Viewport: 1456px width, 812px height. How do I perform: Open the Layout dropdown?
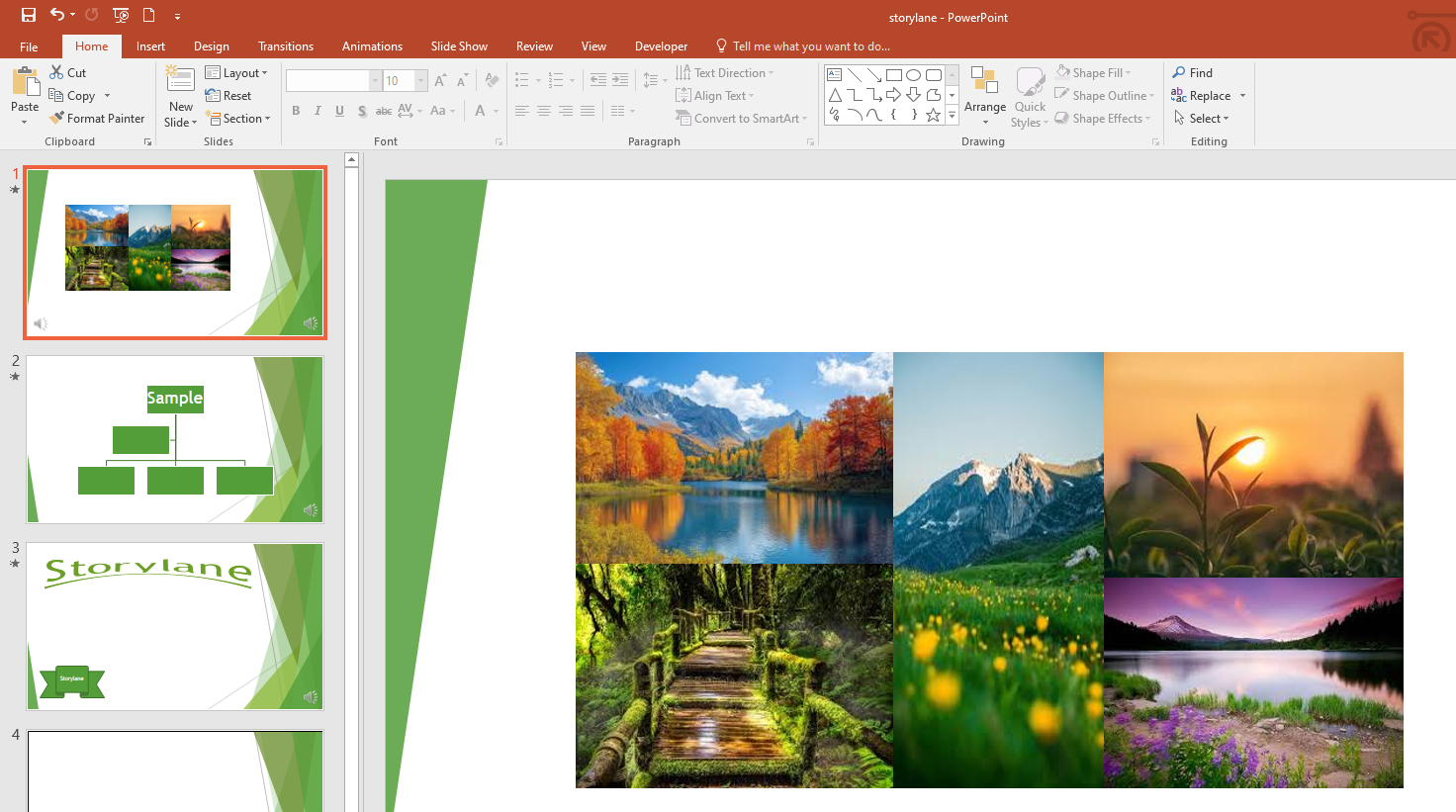tap(236, 72)
